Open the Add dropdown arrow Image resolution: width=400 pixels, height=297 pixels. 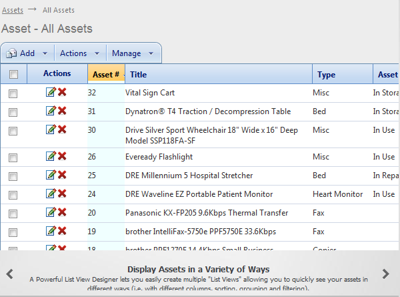pos(45,53)
